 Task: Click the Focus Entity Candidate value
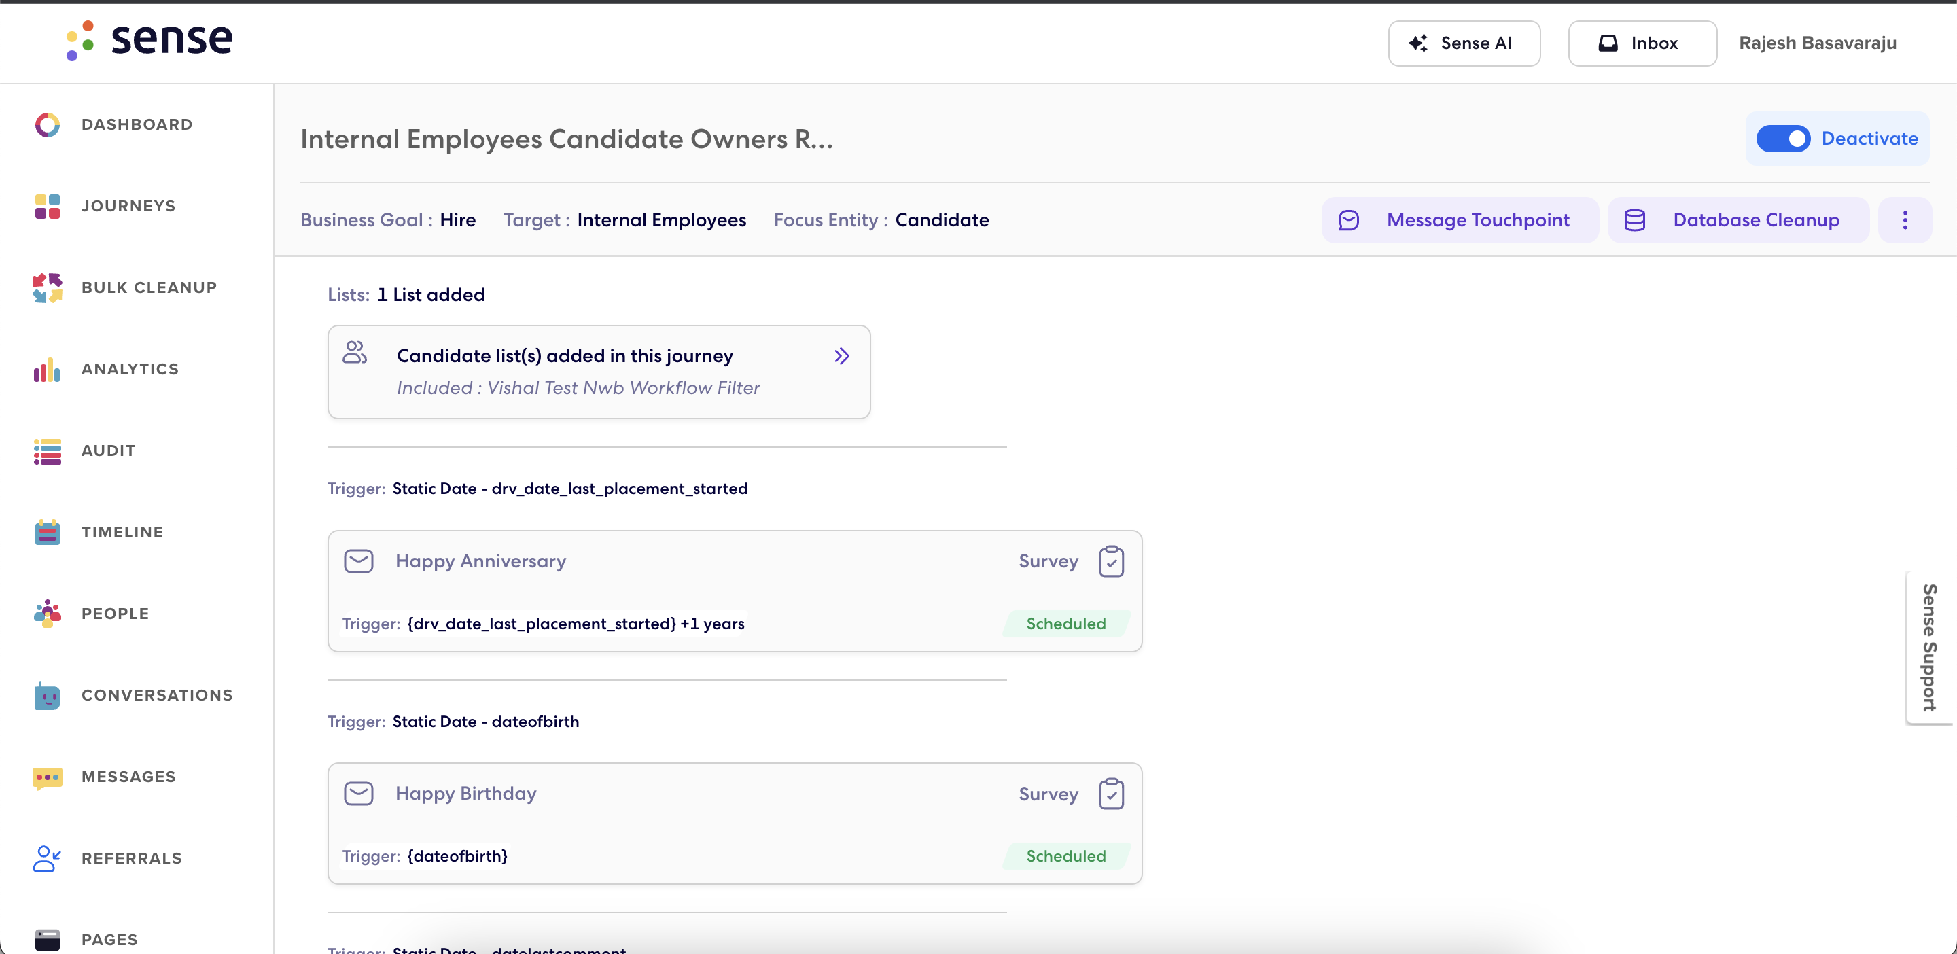(x=942, y=220)
